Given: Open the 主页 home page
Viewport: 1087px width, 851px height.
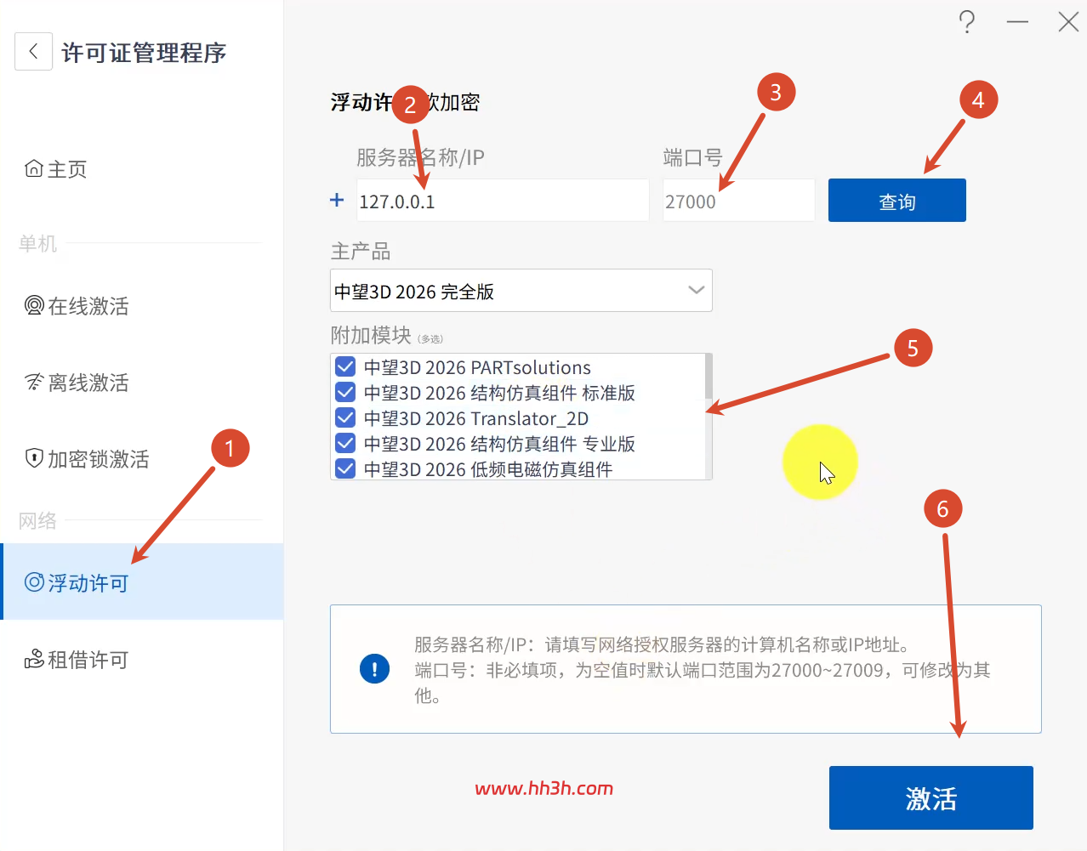Looking at the screenshot, I should pos(56,169).
